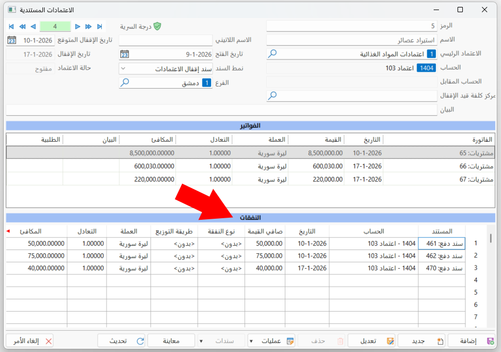This screenshot has width=501, height=352.
Task: Search the closing-entry cost center field
Action: pos(272,96)
